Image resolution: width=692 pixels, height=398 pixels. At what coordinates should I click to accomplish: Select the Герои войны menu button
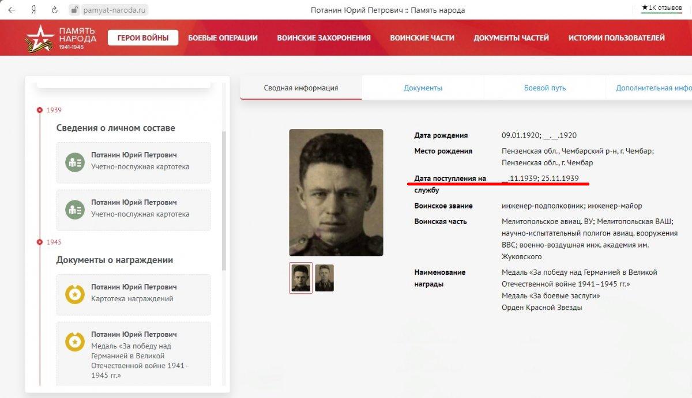click(143, 38)
